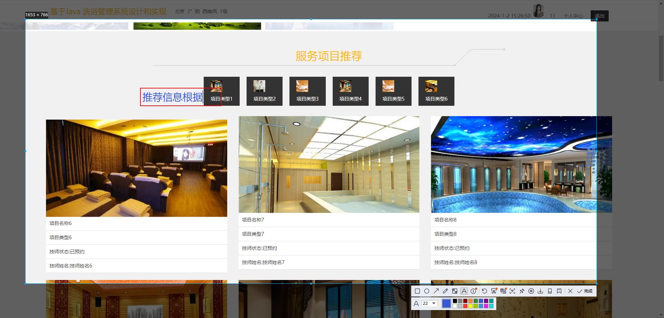
Task: Pick the bright red color swatch
Action: point(465,306)
